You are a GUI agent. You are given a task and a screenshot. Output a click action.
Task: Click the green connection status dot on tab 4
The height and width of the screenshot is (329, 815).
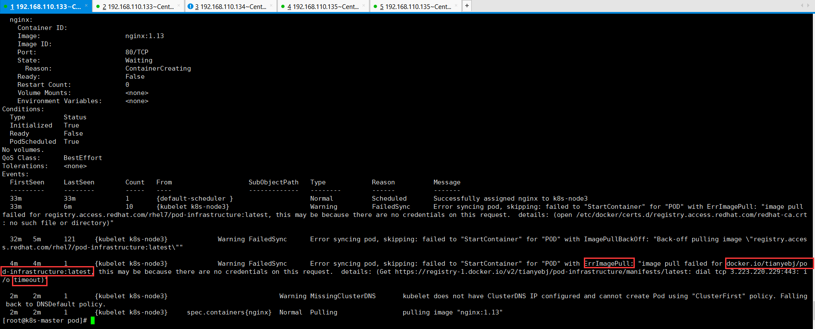click(x=283, y=7)
